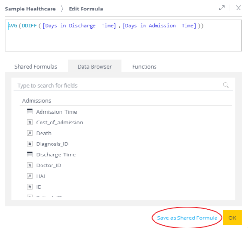Go back to Sample Healthcare breadcrumb
Screen dimensions: 248x228
pos(31,9)
